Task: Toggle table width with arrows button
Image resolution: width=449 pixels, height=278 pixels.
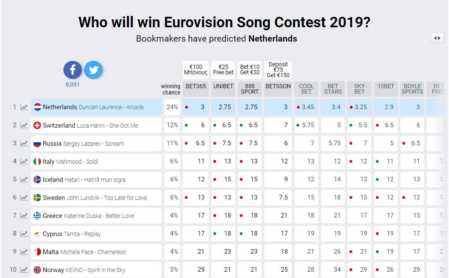Action: pyautogui.click(x=437, y=38)
